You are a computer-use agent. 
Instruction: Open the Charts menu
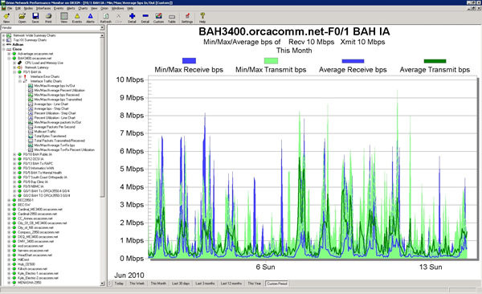point(83,8)
